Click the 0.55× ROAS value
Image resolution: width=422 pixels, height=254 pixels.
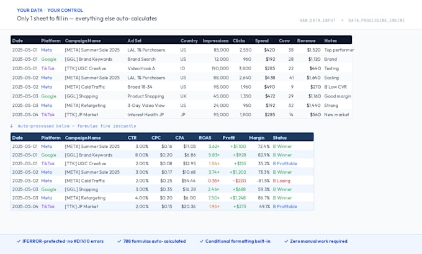click(x=213, y=181)
